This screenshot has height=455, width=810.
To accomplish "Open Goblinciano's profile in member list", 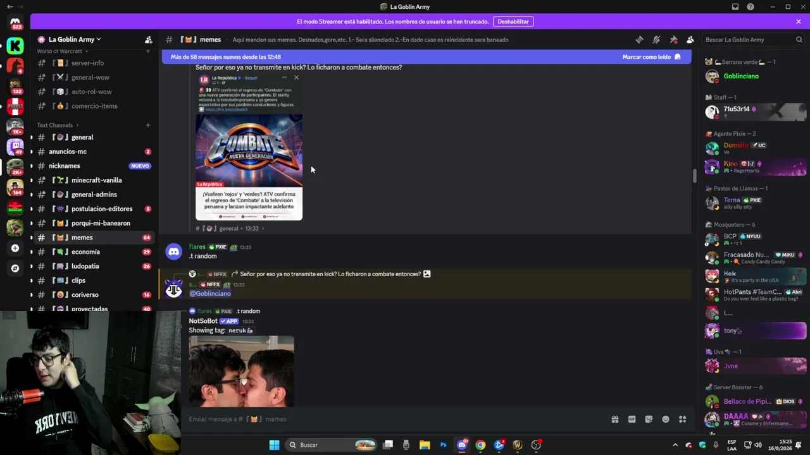I will pyautogui.click(x=755, y=76).
